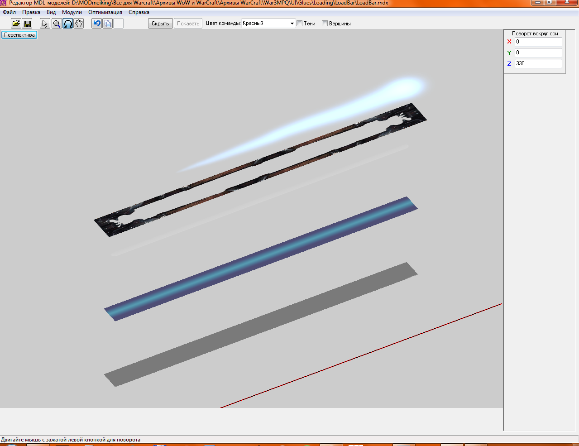Image resolution: width=579 pixels, height=446 pixels.
Task: Click the copy documents toolbar icon
Action: [108, 24]
